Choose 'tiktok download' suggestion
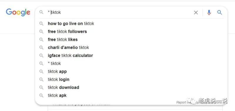 (x=131, y=87)
